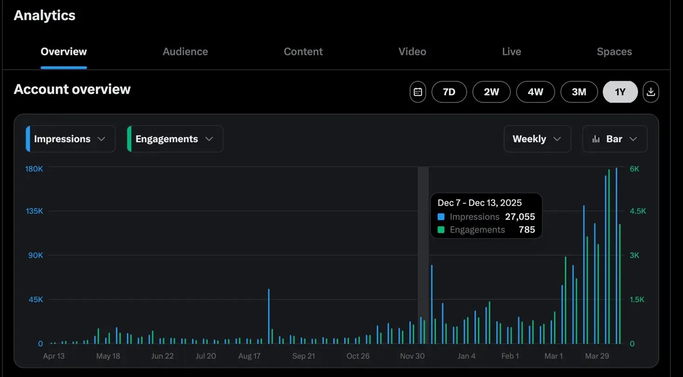Viewport: 683px width, 377px height.
Task: Click the 1Y range button
Action: click(620, 91)
